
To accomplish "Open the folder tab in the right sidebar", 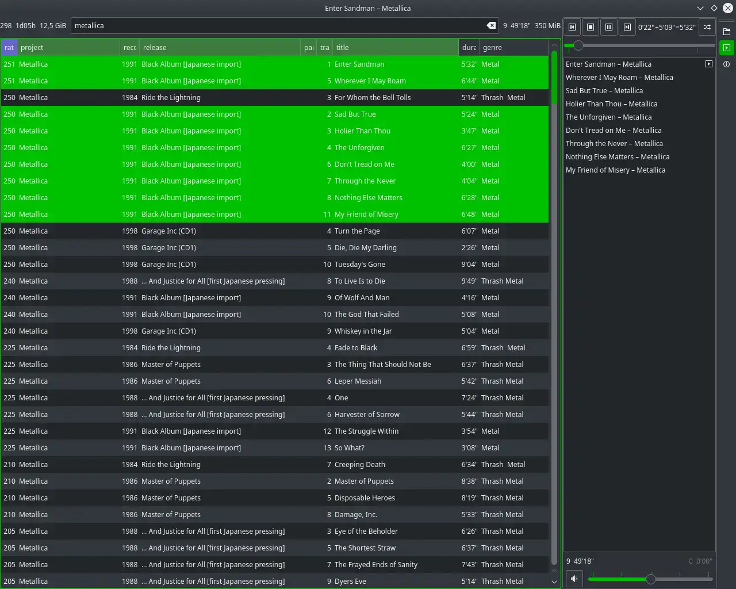I will (x=726, y=32).
